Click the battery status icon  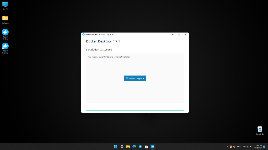click(251, 147)
